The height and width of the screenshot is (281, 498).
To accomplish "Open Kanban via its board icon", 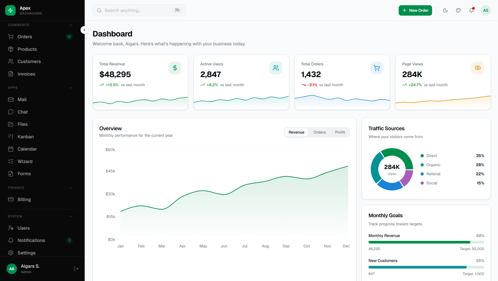I will [11, 137].
